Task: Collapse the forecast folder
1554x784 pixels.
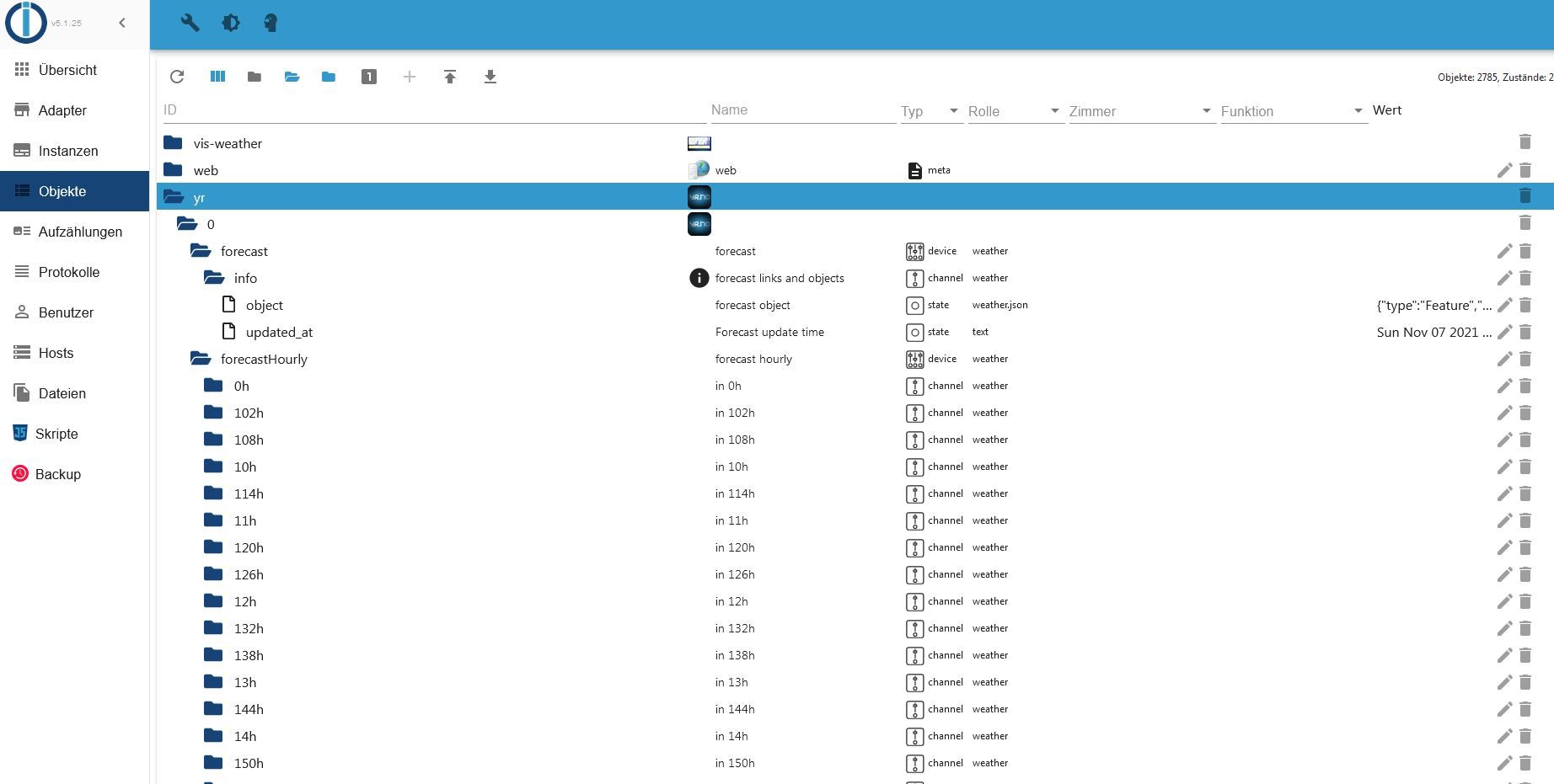Action: (x=201, y=251)
